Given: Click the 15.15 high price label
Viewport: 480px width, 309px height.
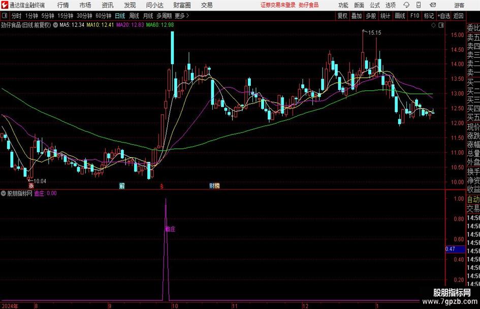Looking at the screenshot, I should [x=374, y=33].
